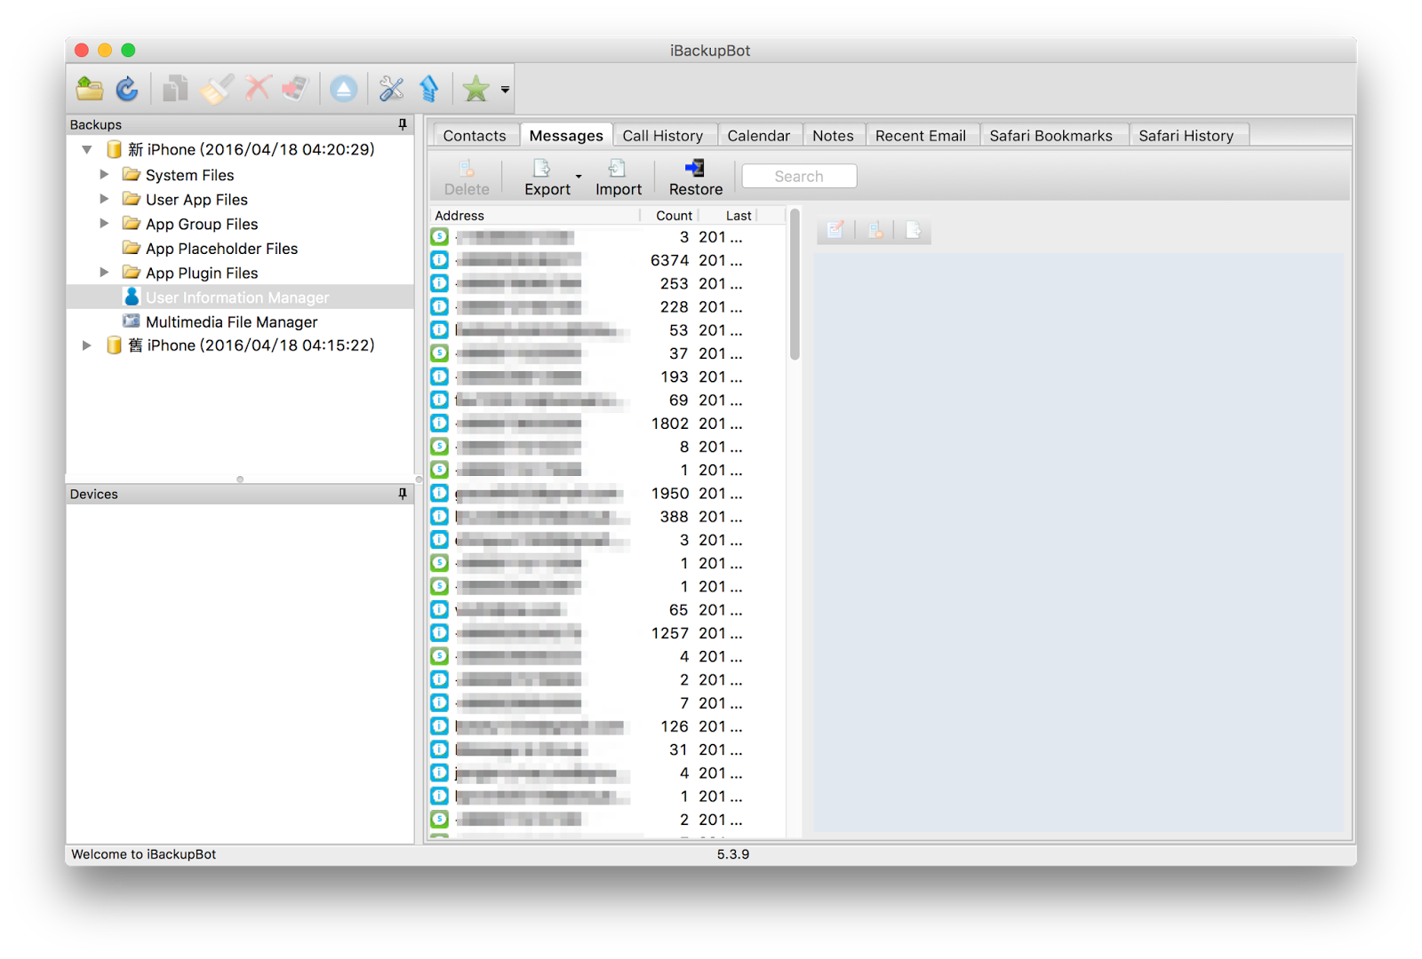This screenshot has width=1422, height=959.
Task: Switch to the Recent Email tab
Action: point(921,136)
